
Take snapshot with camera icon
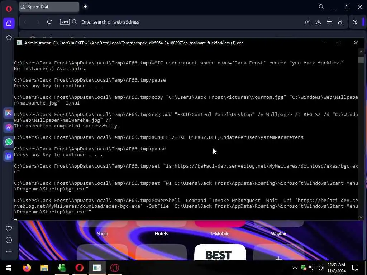308,22
